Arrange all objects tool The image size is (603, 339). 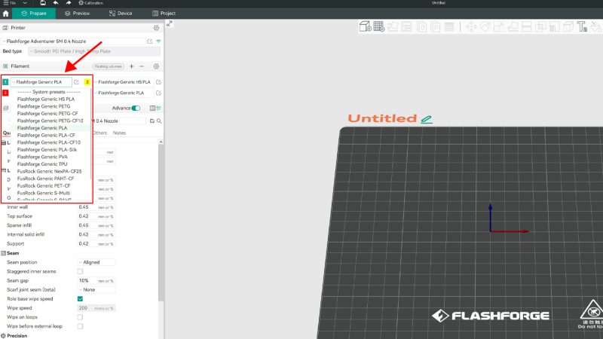406,26
